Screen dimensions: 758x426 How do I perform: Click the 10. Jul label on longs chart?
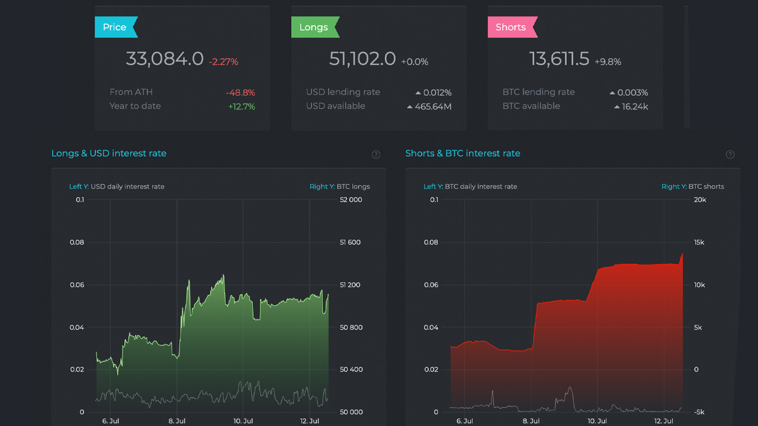[243, 421]
